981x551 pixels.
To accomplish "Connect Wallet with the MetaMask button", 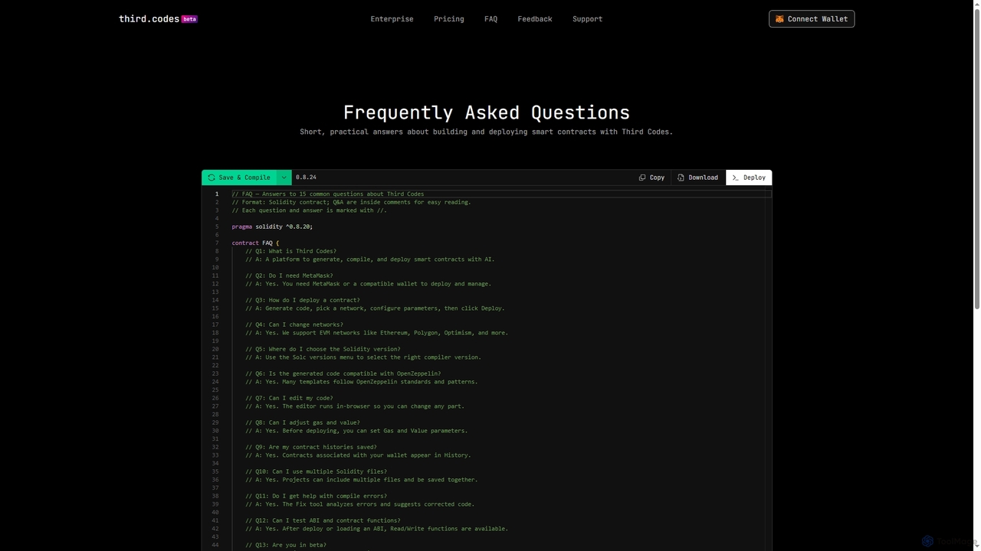I will (812, 19).
